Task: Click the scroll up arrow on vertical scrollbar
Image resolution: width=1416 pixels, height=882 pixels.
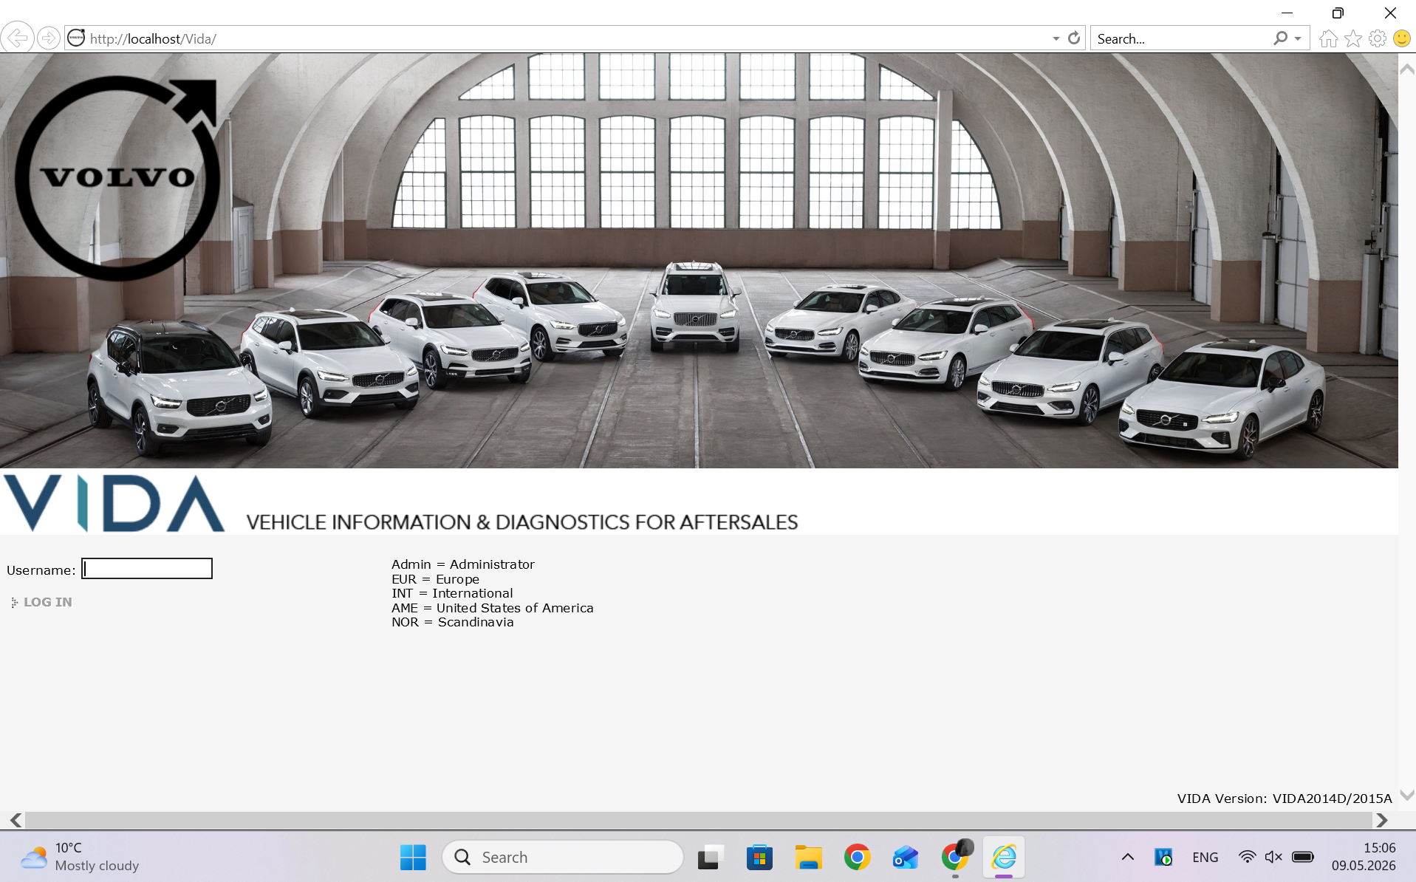Action: [x=1407, y=69]
